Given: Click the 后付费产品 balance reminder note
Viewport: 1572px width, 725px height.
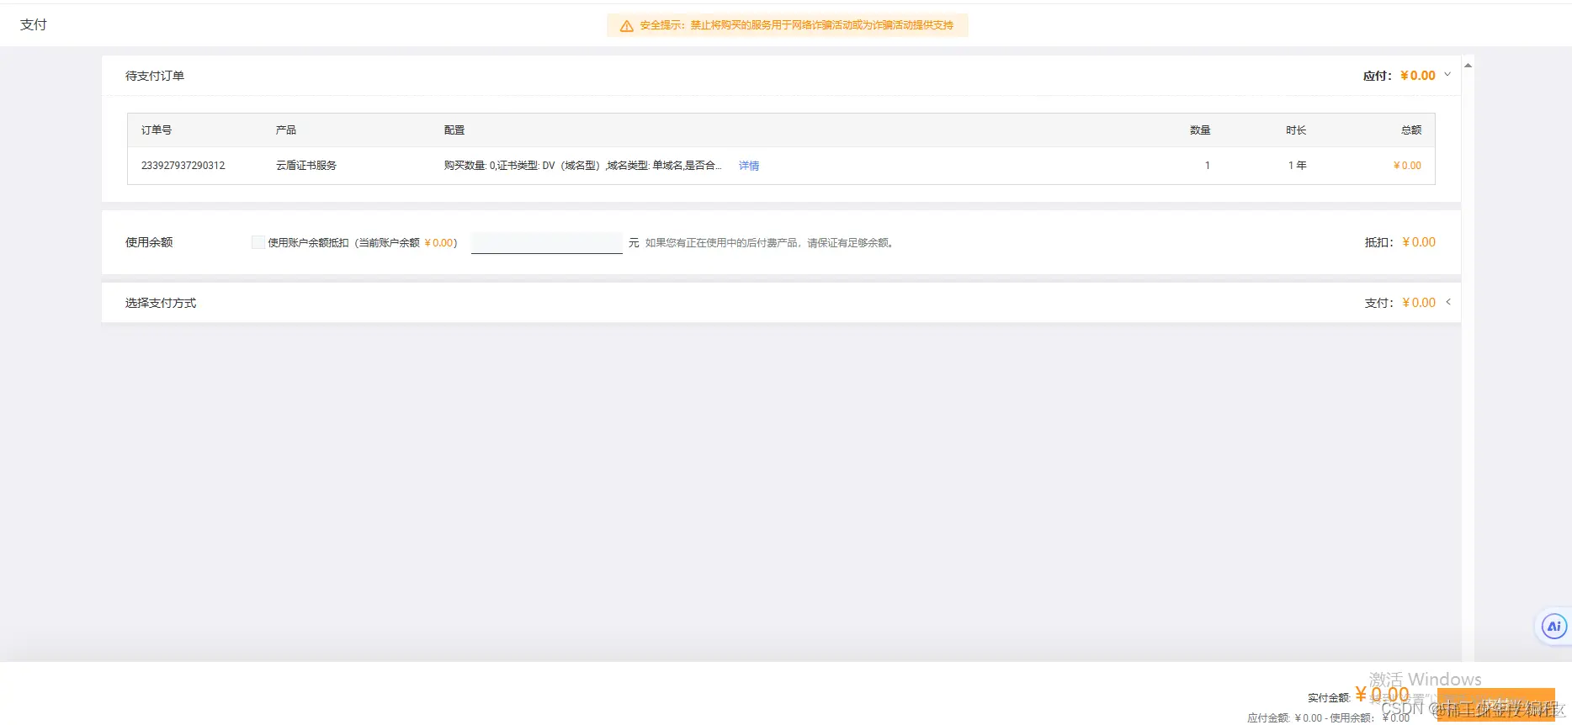Looking at the screenshot, I should point(770,243).
